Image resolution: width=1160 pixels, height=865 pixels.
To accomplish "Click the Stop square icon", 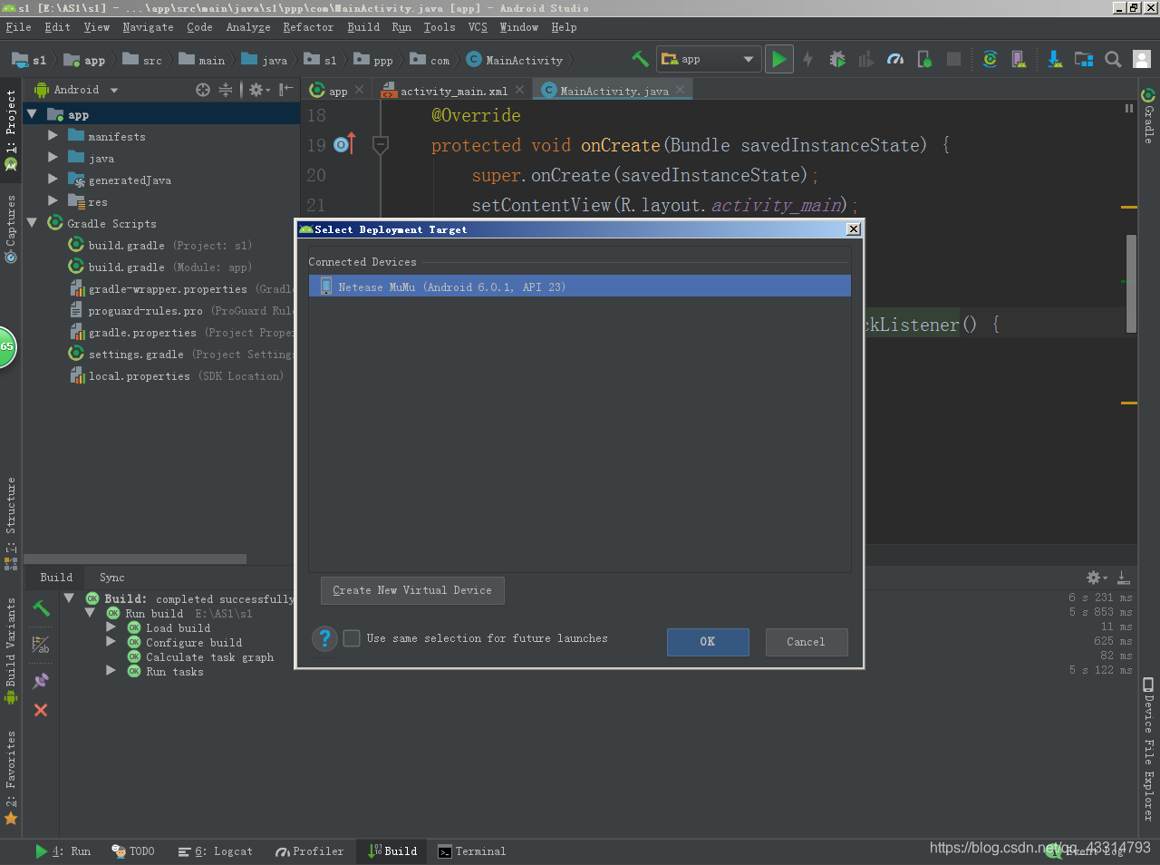I will pos(953,59).
